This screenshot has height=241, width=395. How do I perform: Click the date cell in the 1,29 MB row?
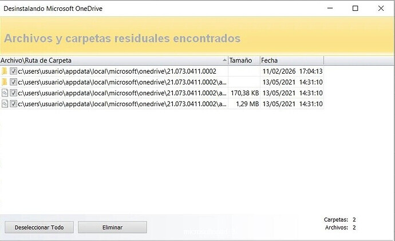(293, 104)
